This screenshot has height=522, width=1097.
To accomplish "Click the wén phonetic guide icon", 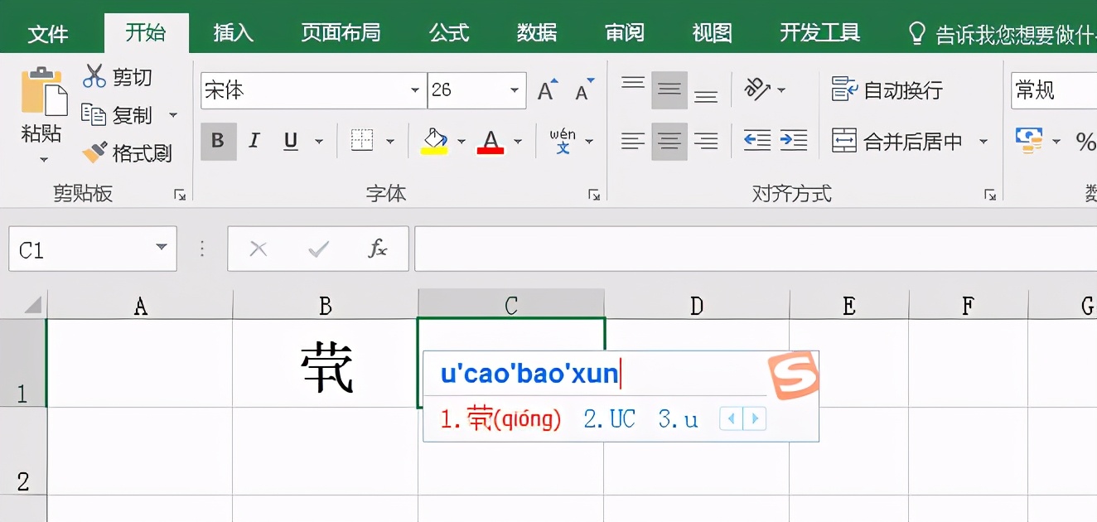I will [x=563, y=141].
